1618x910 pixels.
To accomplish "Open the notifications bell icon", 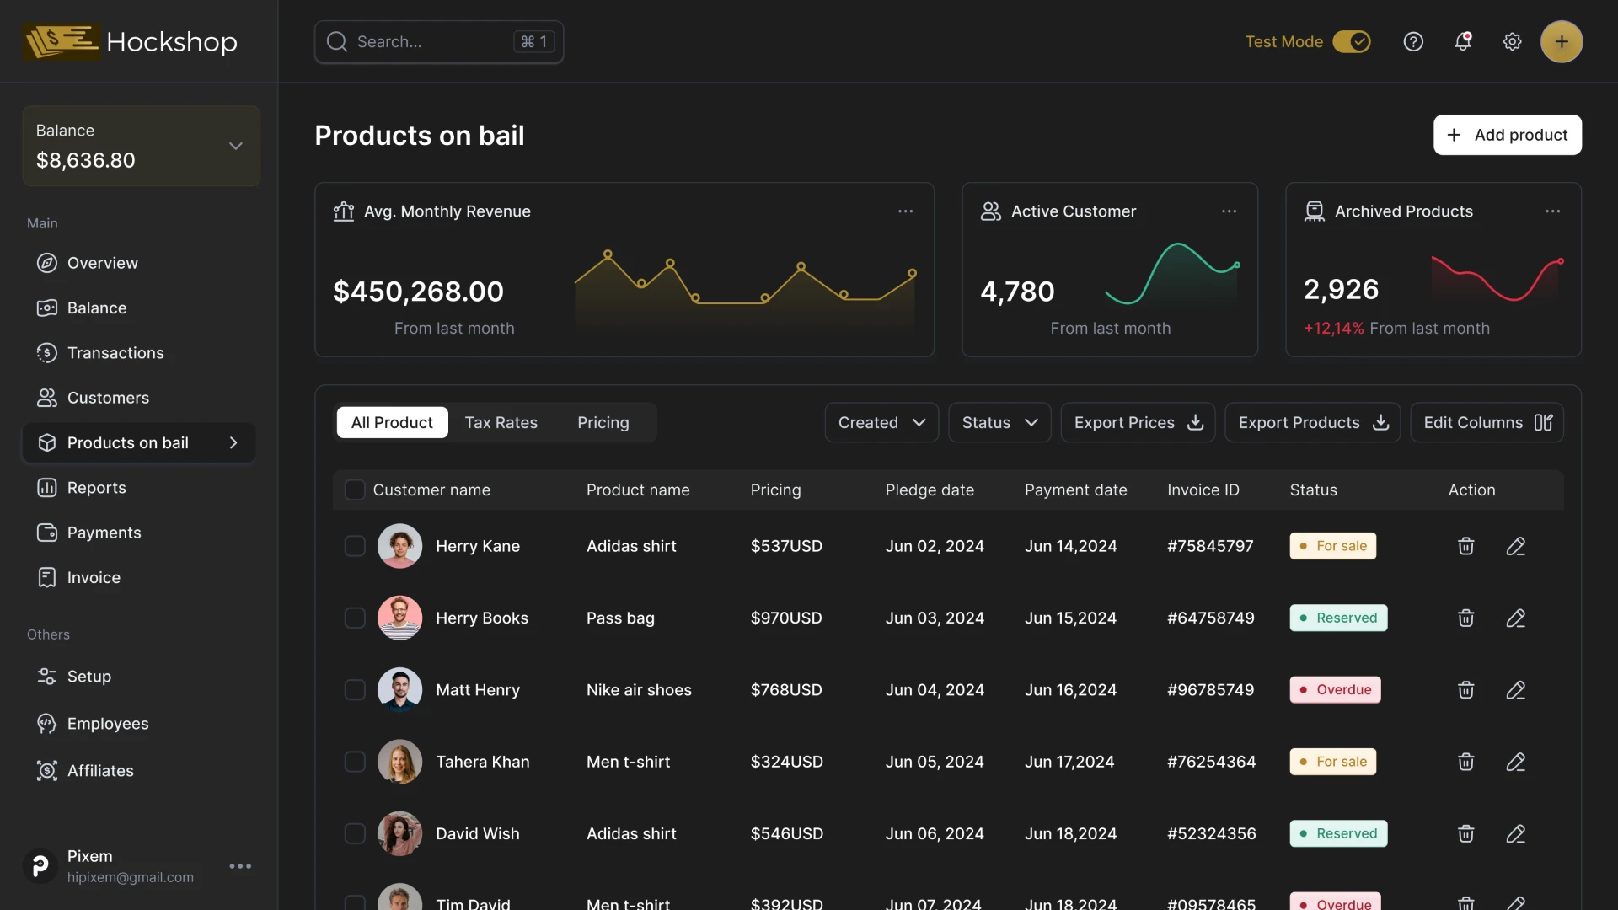I will (1463, 41).
